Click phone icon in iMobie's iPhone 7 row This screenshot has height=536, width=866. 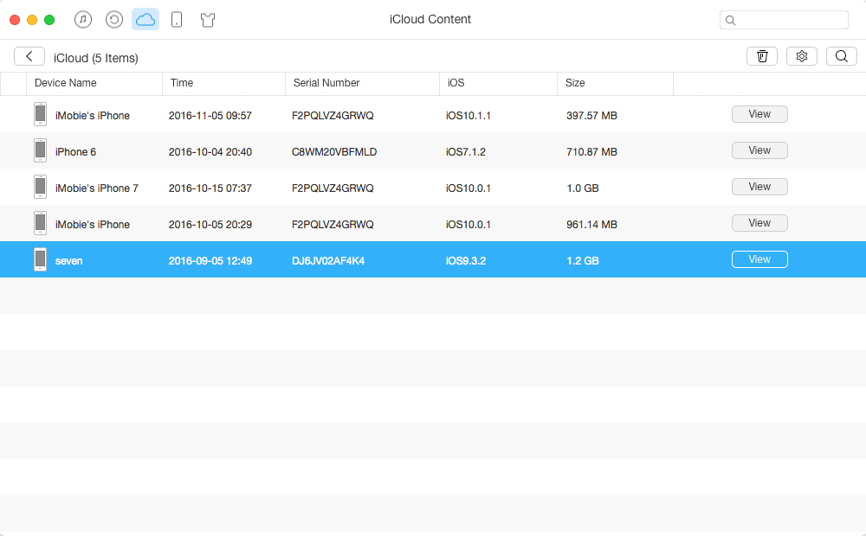click(41, 187)
